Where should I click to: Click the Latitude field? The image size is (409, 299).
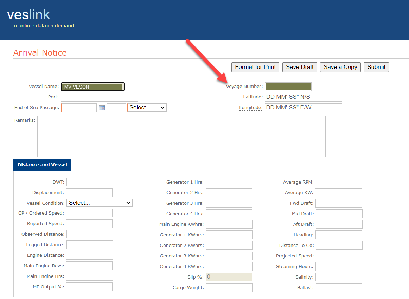[303, 97]
